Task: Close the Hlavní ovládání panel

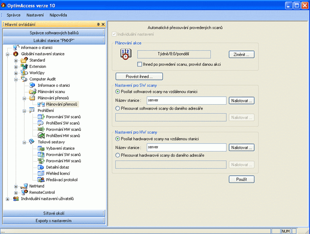Action: point(103,24)
